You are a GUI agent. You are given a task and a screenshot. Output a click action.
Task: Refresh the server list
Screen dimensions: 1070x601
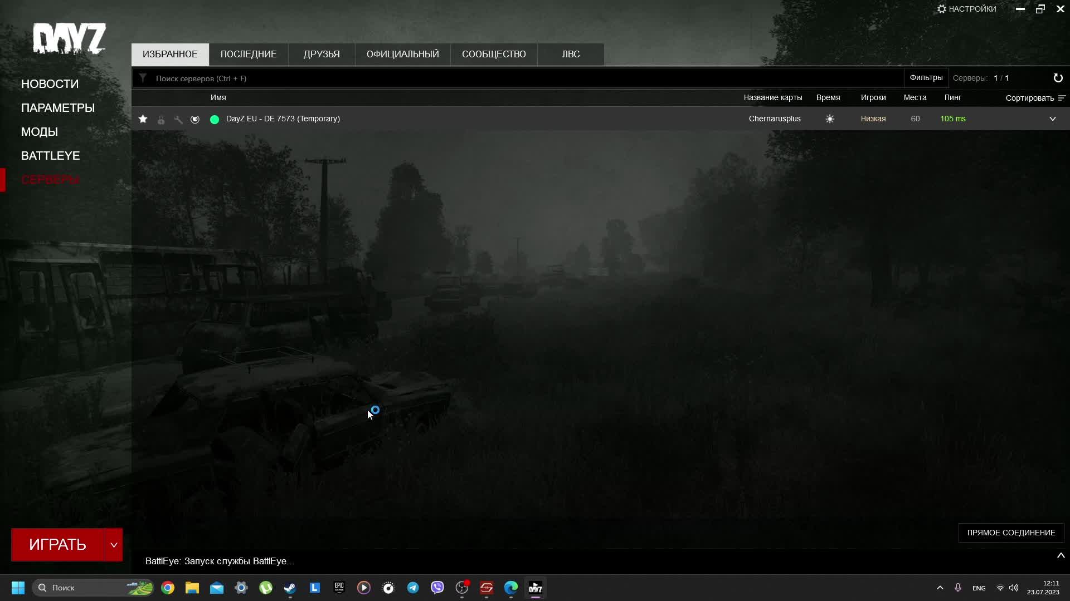pos(1058,78)
